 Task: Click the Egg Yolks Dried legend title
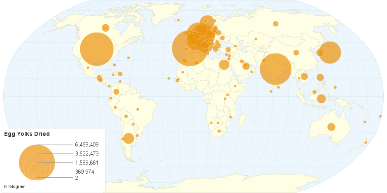(27, 134)
